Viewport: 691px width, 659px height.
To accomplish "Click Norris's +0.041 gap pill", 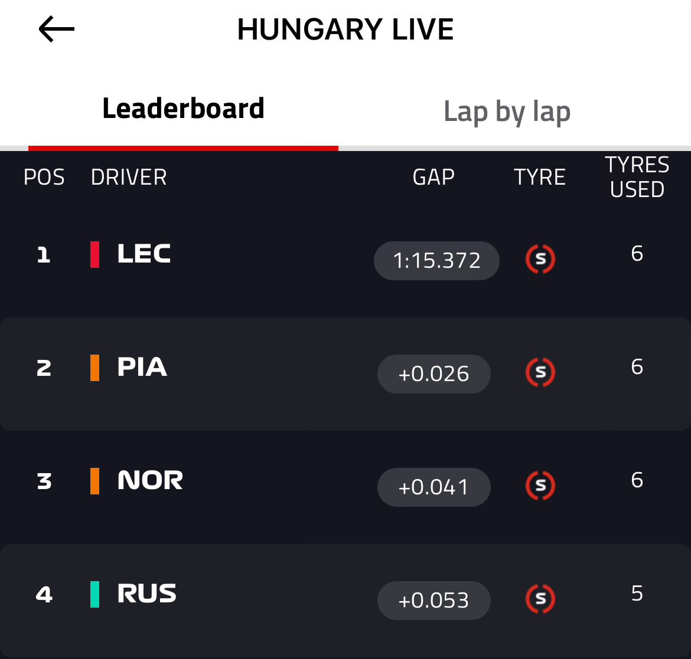I will (x=433, y=487).
